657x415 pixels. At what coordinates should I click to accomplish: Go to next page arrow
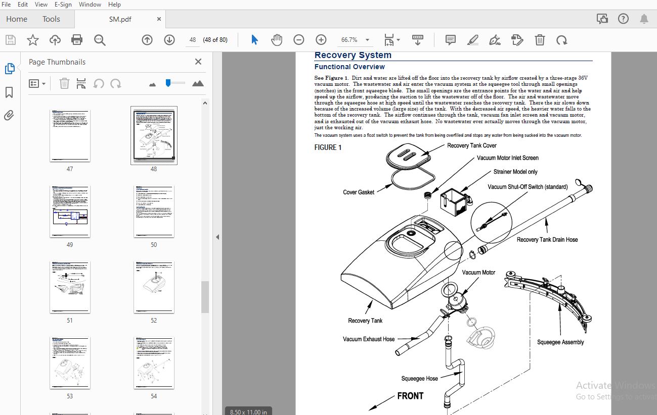tap(169, 40)
